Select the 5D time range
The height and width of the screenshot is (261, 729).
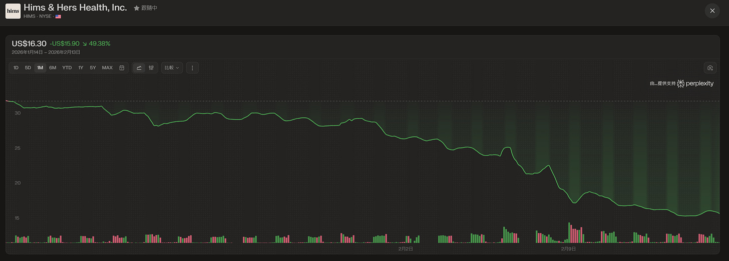pyautogui.click(x=28, y=67)
